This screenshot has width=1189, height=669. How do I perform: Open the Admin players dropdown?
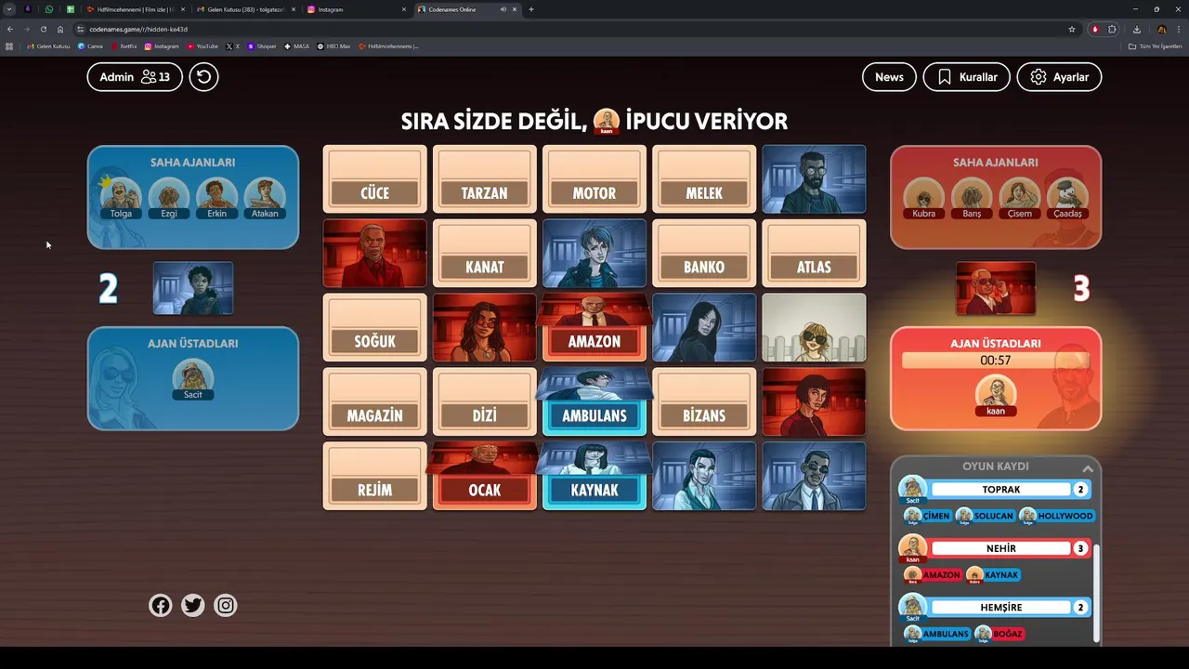click(x=135, y=77)
